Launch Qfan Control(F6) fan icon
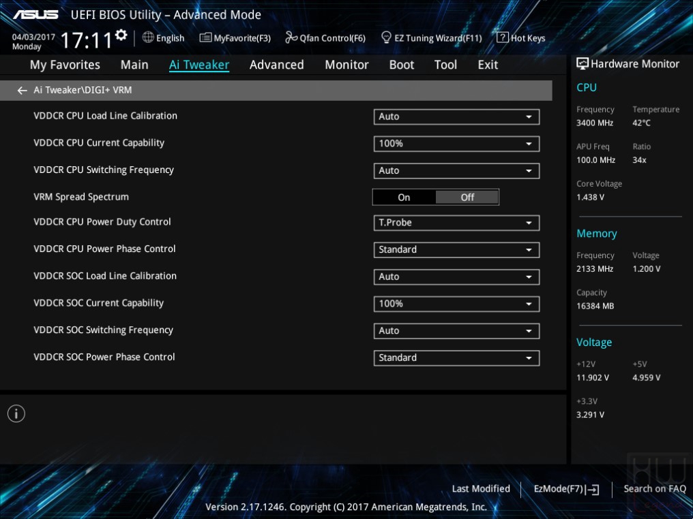This screenshot has width=693, height=519. pos(291,37)
